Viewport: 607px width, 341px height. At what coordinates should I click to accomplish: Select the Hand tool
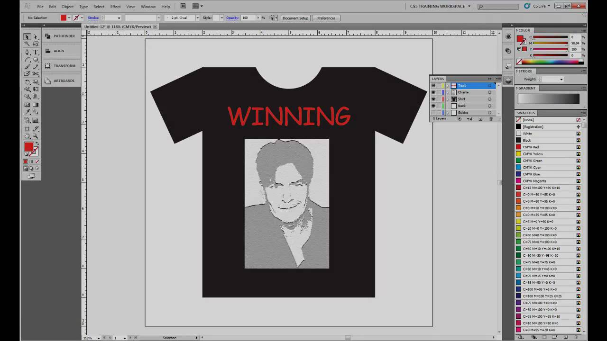(27, 136)
